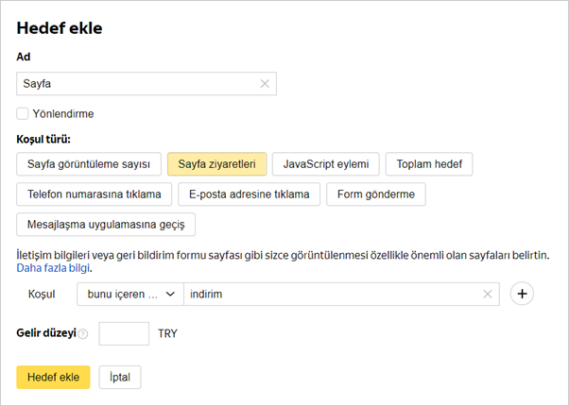Click the Gelir düzeyi amount field
Viewport: 569px width, 406px height.
tap(124, 334)
